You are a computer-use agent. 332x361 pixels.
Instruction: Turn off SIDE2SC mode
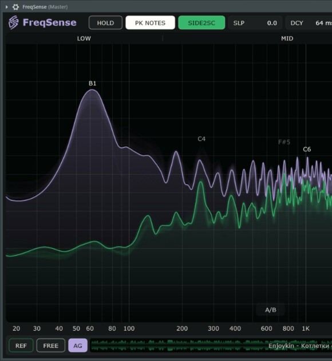[x=201, y=22]
